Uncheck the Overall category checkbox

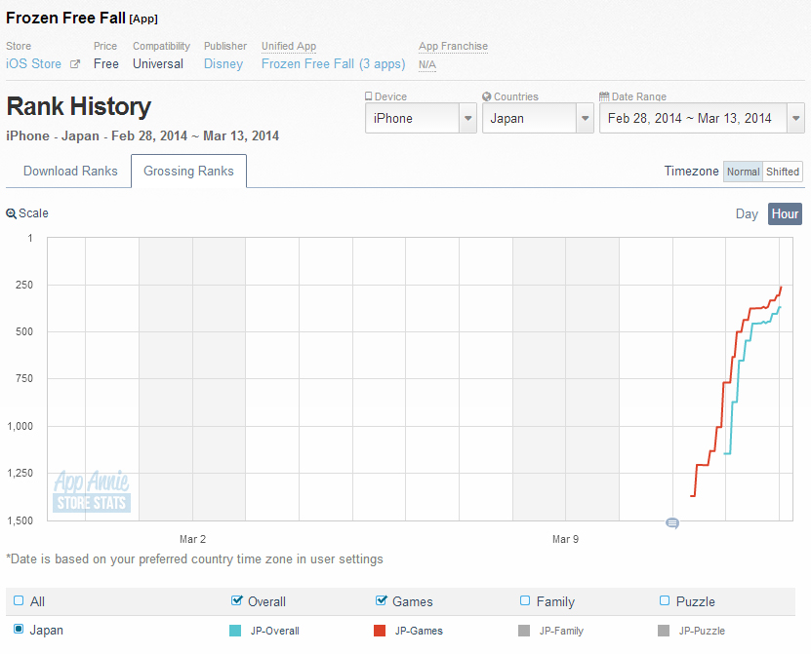pos(237,600)
